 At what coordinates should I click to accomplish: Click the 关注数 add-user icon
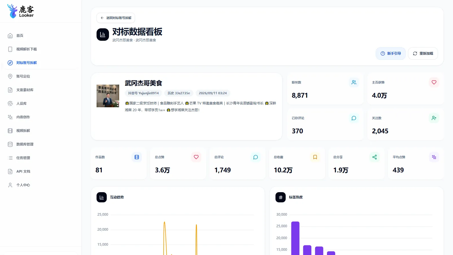434,118
